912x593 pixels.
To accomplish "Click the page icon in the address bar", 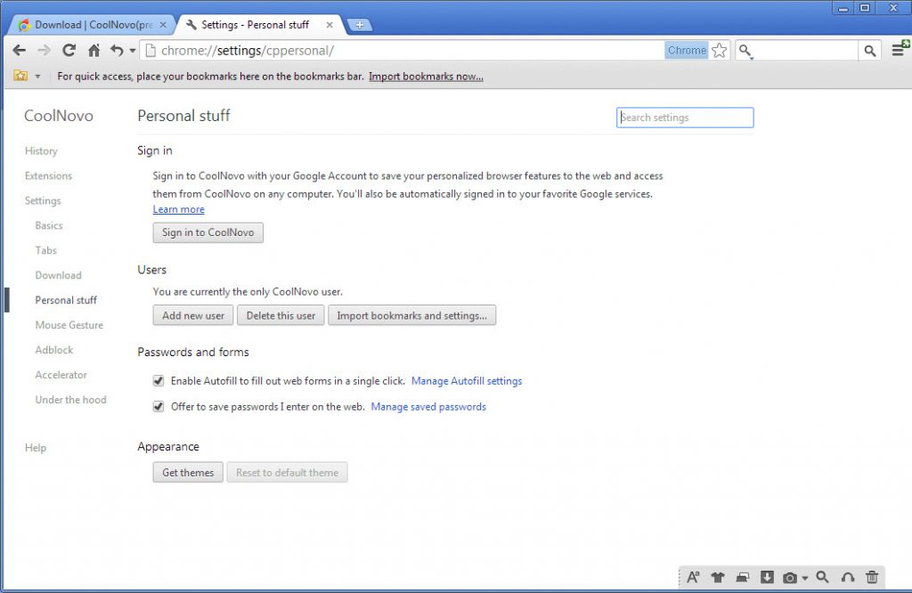I will click(151, 51).
